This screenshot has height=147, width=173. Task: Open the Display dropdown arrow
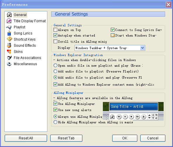(142, 48)
